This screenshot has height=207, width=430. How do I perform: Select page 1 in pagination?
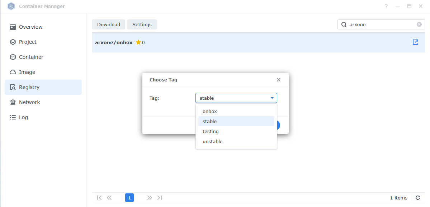point(129,198)
